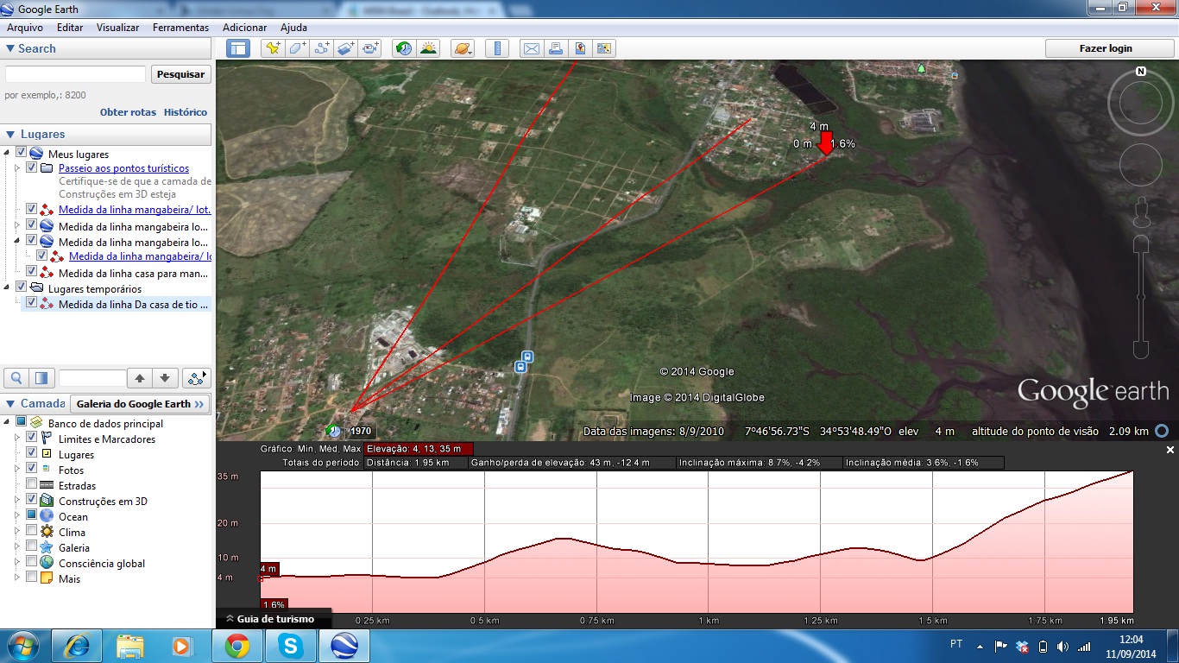Open Skype from the taskbar
Screen dimensions: 1179x663
(x=291, y=646)
